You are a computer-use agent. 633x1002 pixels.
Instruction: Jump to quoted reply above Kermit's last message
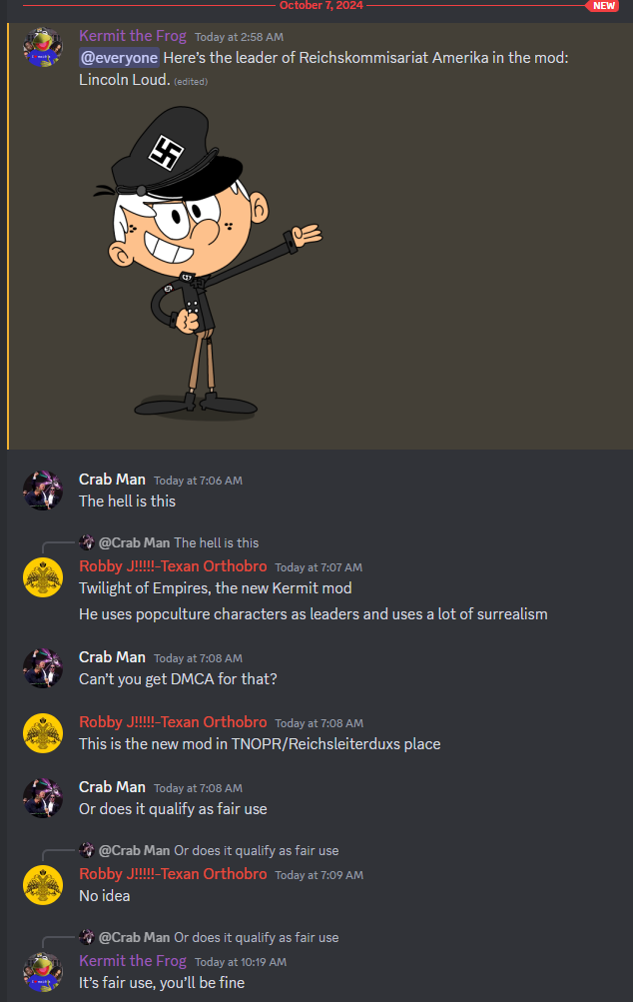tap(257, 937)
